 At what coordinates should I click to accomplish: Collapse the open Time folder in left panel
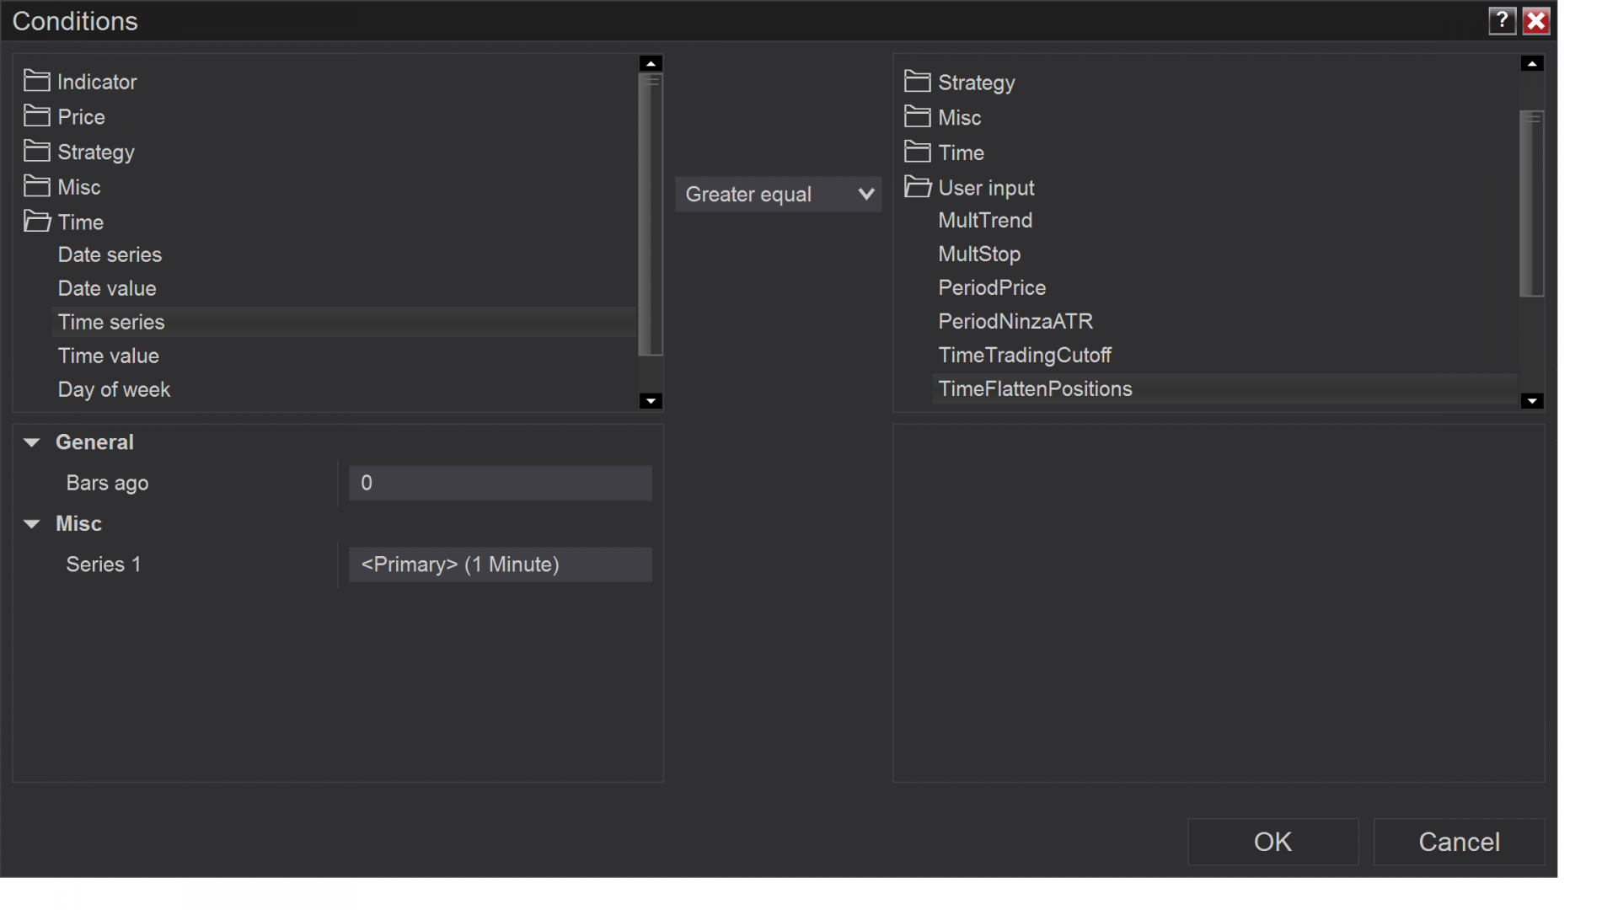click(x=36, y=222)
